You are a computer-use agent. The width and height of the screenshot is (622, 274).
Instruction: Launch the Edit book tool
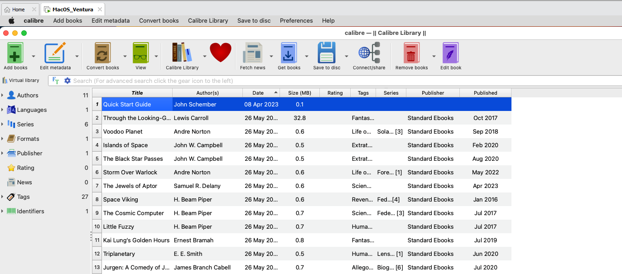[450, 54]
